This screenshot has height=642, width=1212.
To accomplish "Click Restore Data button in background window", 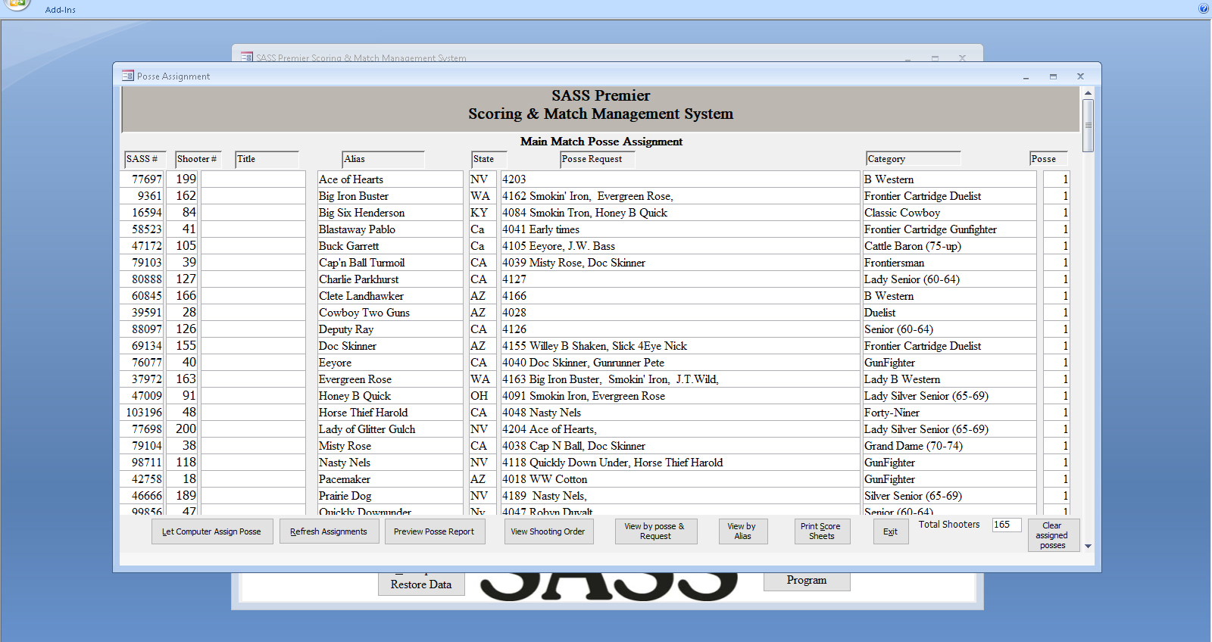I will click(421, 584).
